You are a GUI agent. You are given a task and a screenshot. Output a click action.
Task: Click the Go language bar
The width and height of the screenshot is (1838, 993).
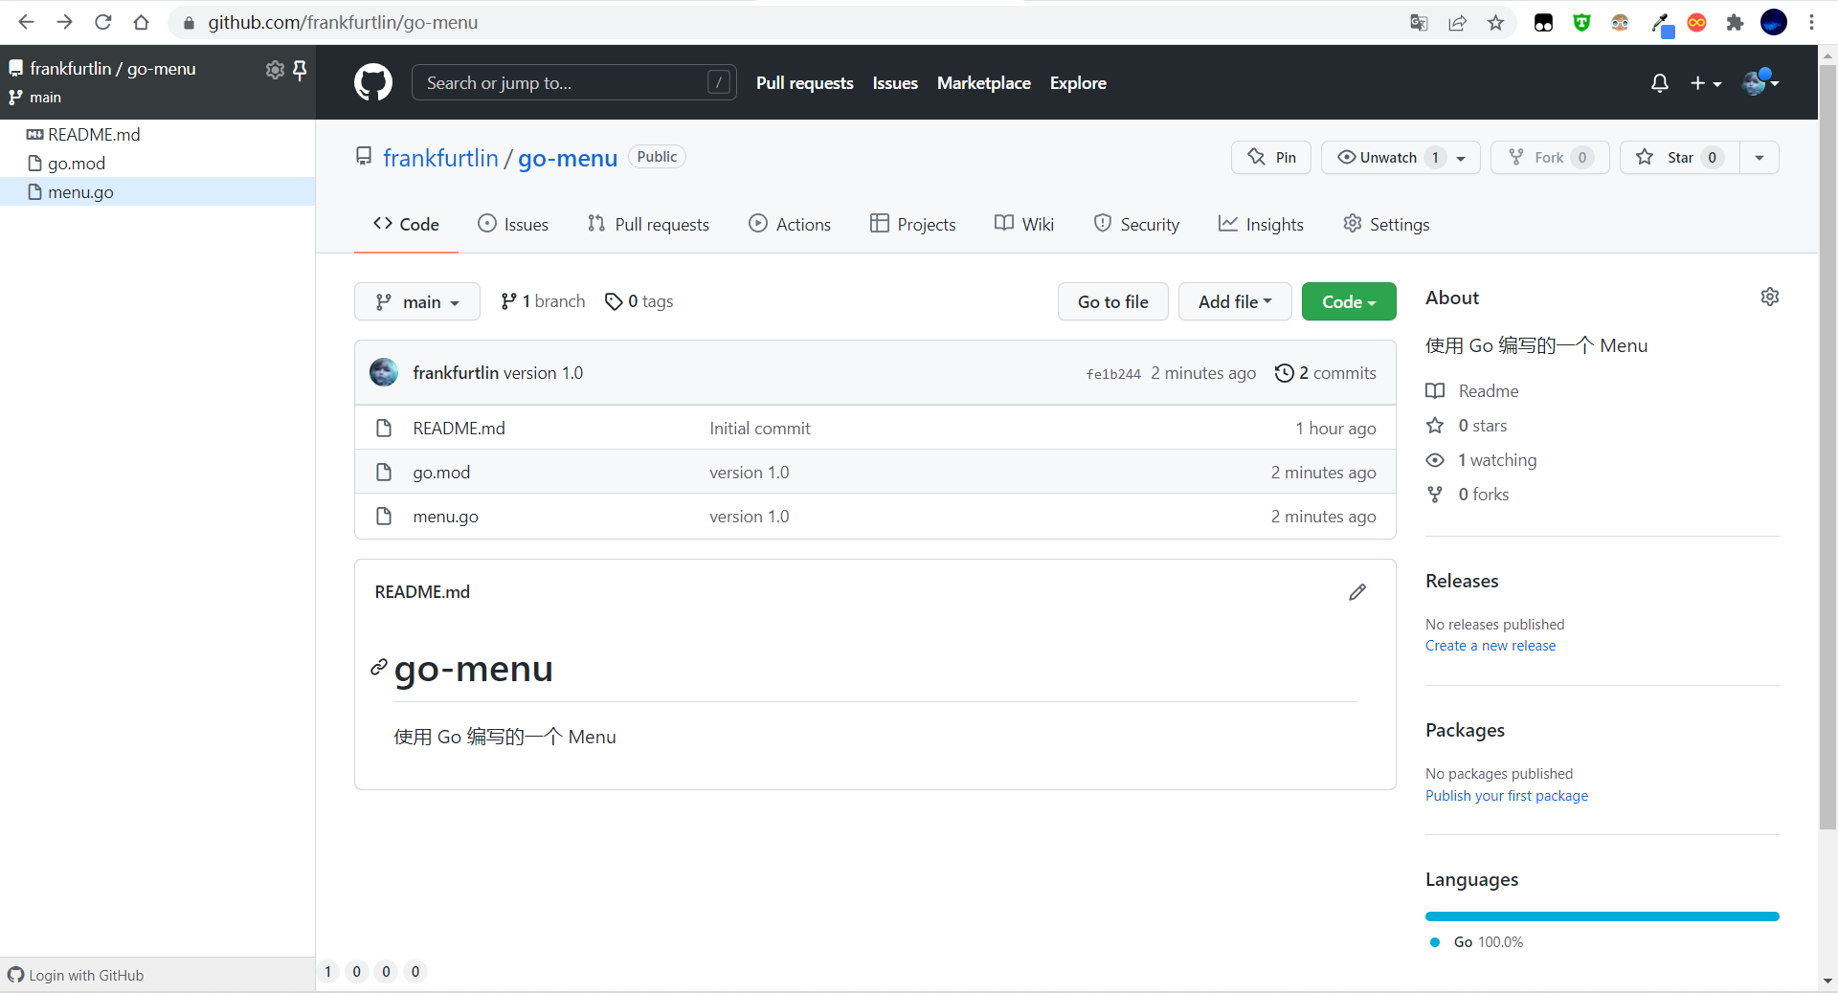point(1603,916)
